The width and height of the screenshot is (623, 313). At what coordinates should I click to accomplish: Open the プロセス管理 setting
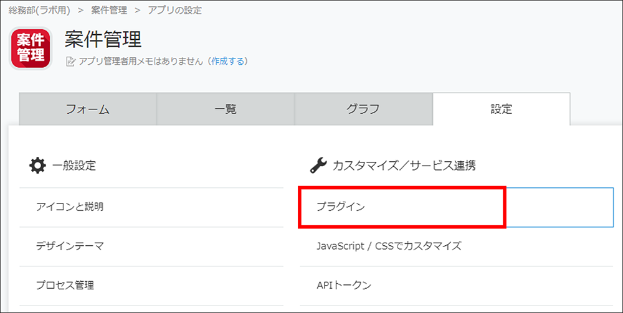click(151, 285)
